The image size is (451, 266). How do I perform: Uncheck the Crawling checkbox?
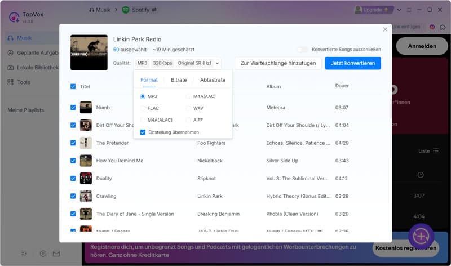coord(73,196)
